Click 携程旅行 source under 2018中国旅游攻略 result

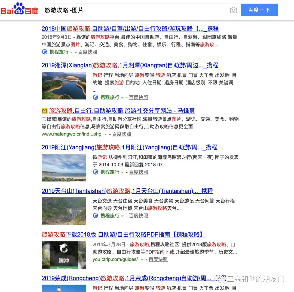59,52
